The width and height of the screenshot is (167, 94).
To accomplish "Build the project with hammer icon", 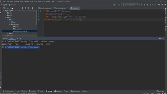I will (119, 5).
